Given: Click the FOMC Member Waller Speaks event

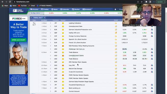Looking at the screenshot, I should click(x=78, y=78).
